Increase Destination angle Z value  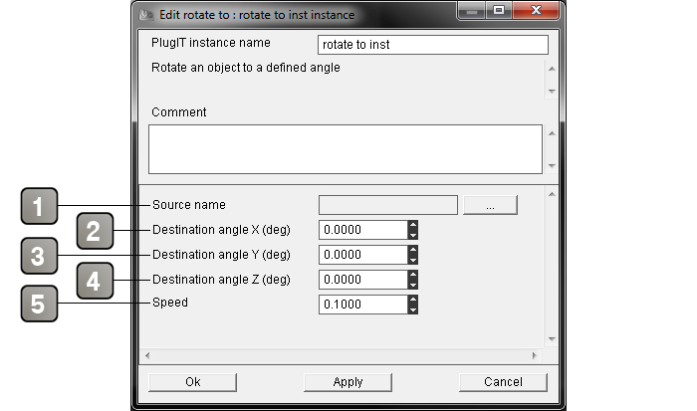coord(413,275)
